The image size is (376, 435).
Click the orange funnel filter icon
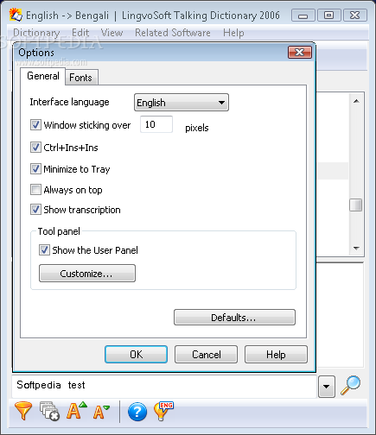click(23, 411)
